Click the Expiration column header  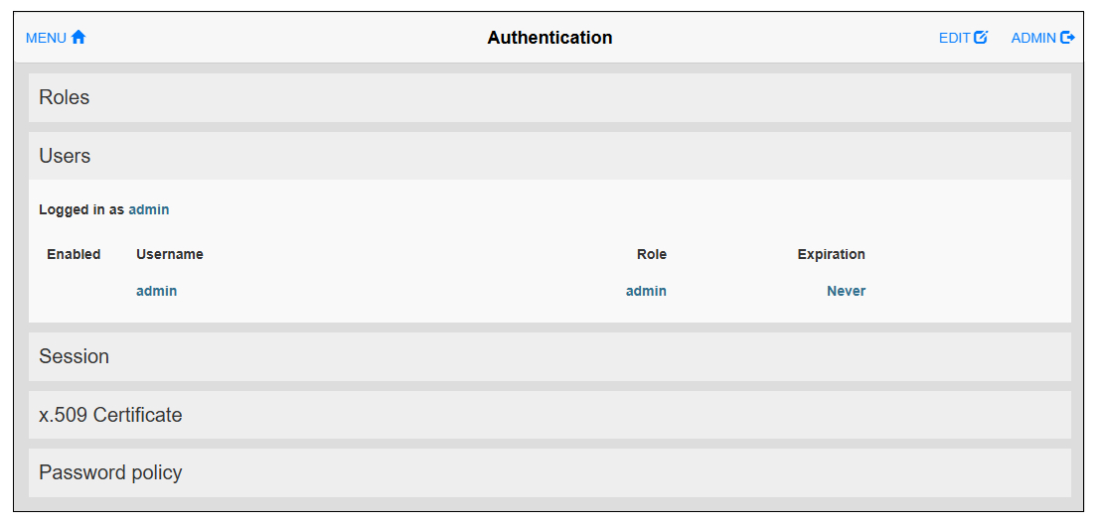click(x=831, y=254)
